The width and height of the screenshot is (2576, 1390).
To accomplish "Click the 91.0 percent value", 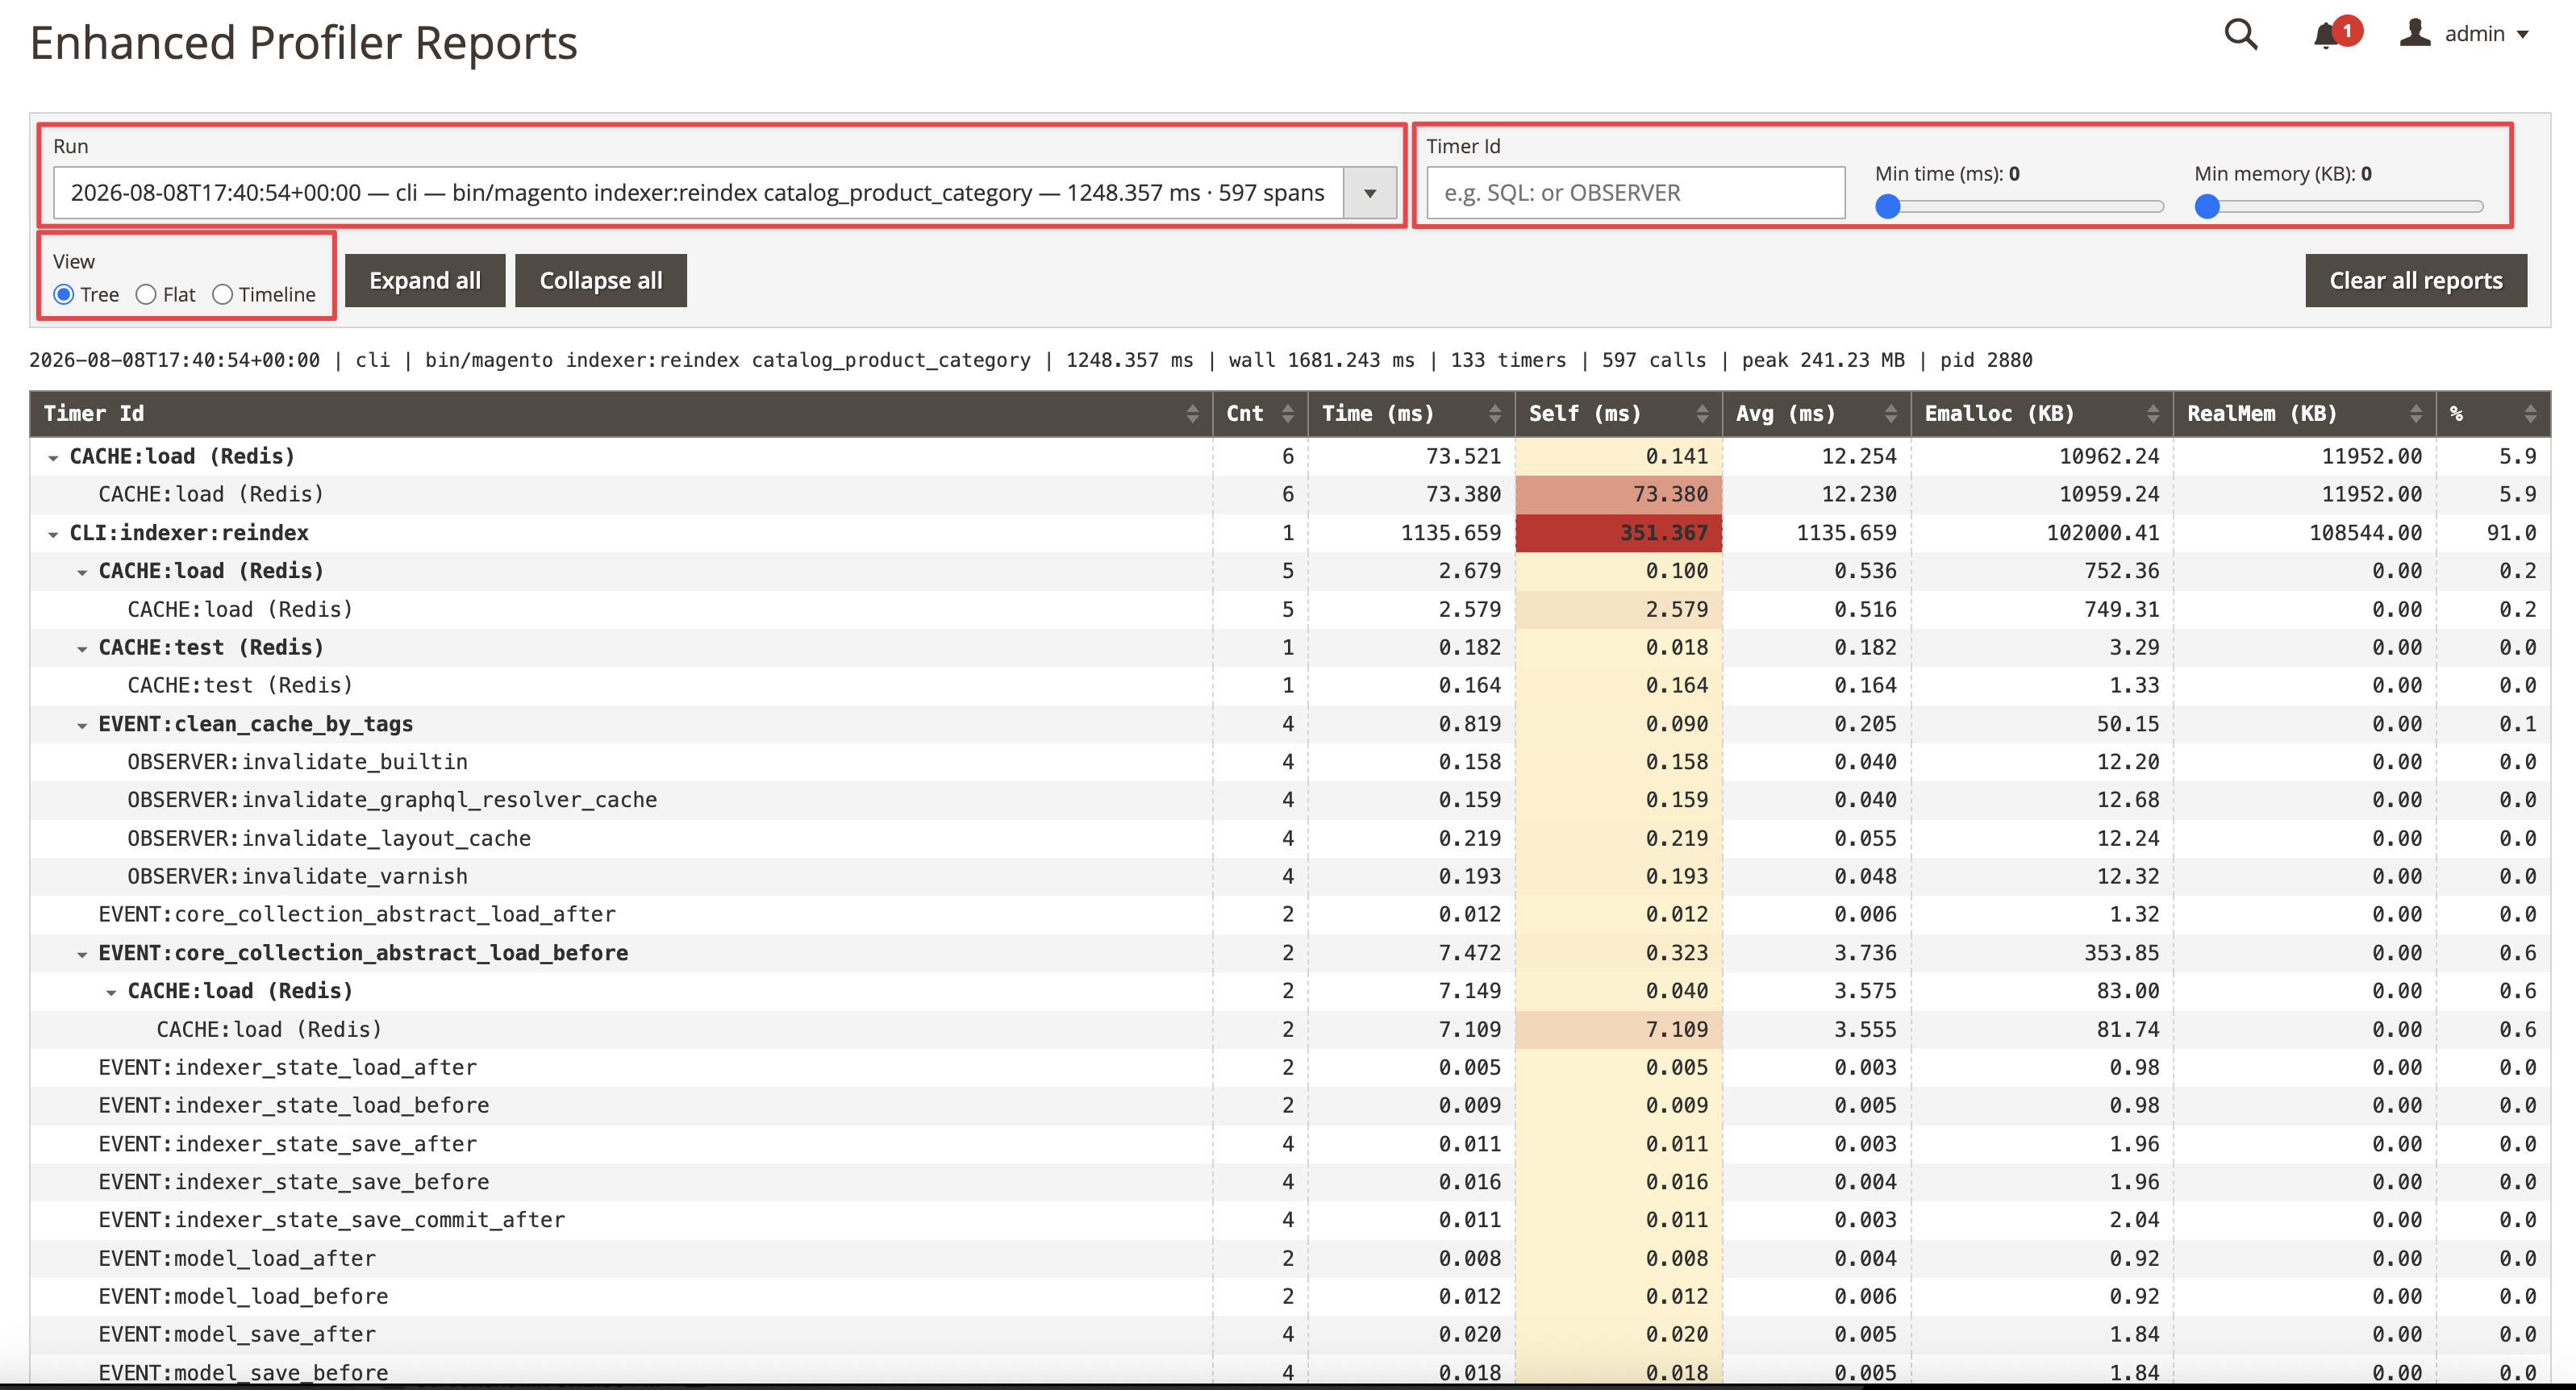I will click(x=2511, y=533).
